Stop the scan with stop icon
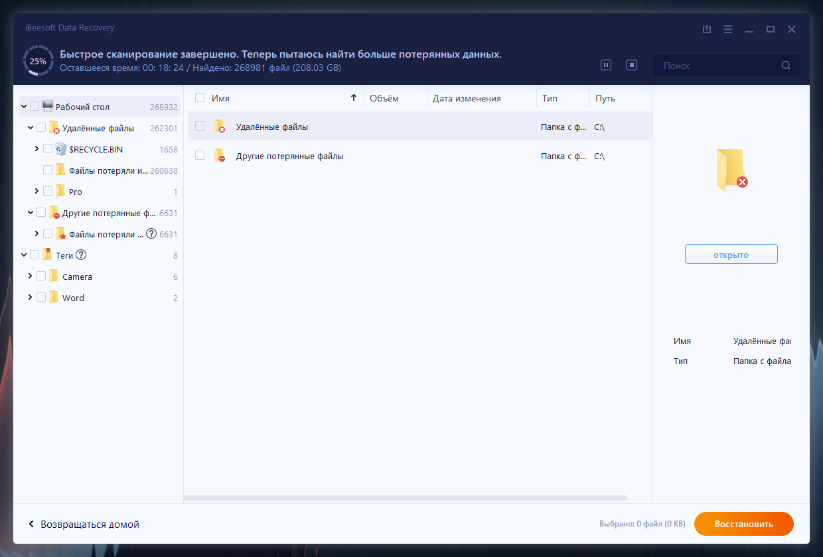823x557 pixels. 632,65
